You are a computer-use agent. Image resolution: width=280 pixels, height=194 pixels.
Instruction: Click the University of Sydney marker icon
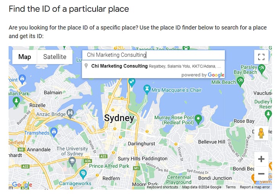[x=72, y=162]
